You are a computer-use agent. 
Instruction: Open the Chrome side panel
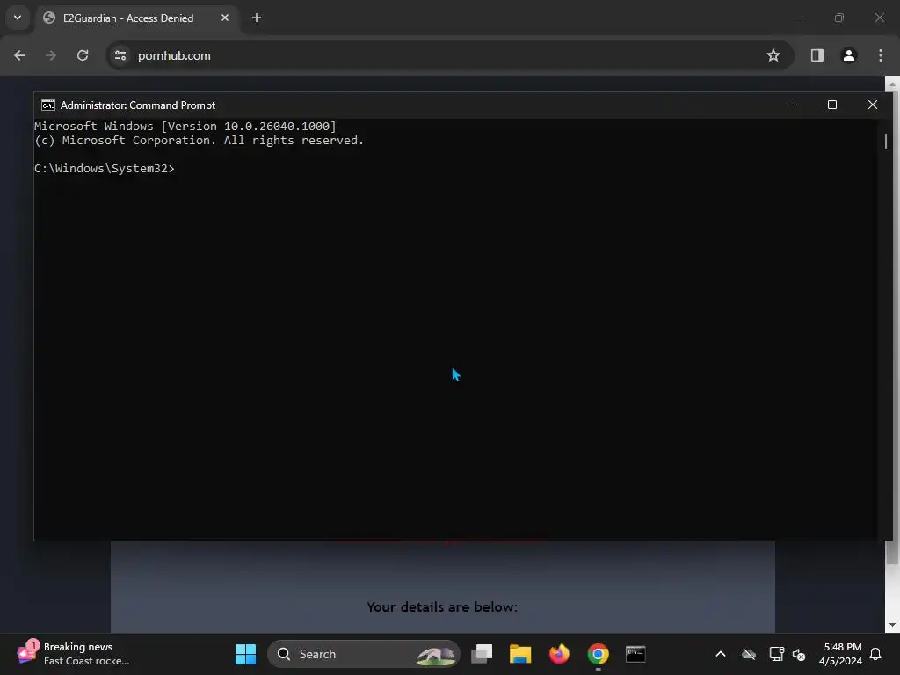tap(817, 55)
